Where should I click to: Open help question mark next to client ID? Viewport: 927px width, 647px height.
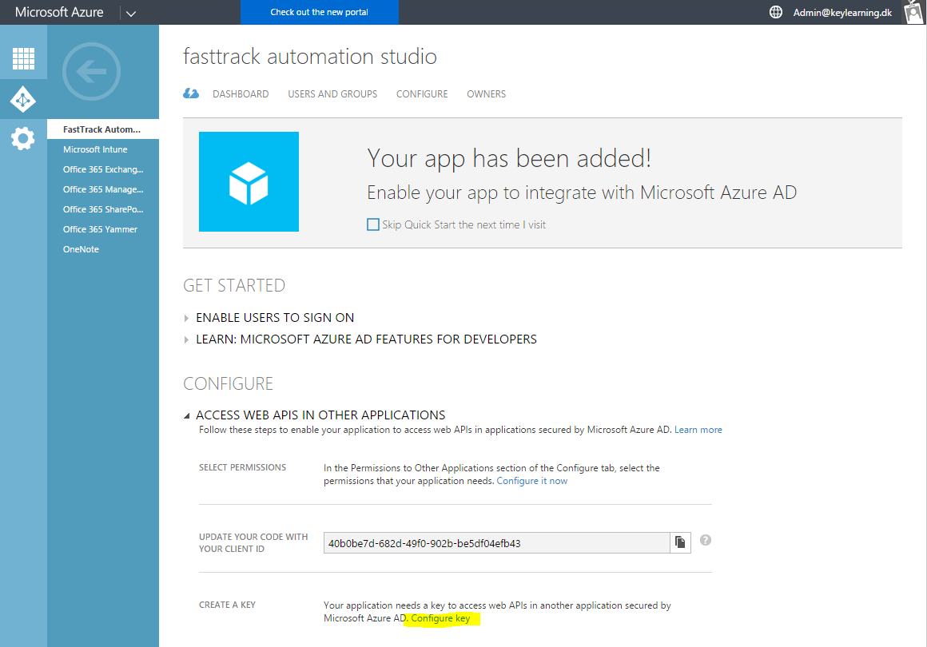(706, 540)
